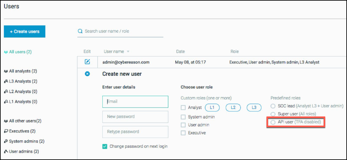Check the System admin role checkbox
Image resolution: width=347 pixels, height=160 pixels.
183,117
